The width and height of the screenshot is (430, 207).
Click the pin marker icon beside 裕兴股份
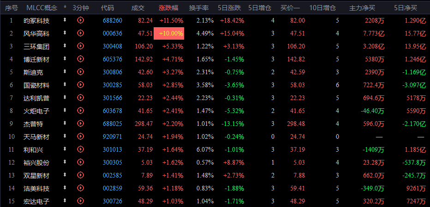tap(65, 162)
